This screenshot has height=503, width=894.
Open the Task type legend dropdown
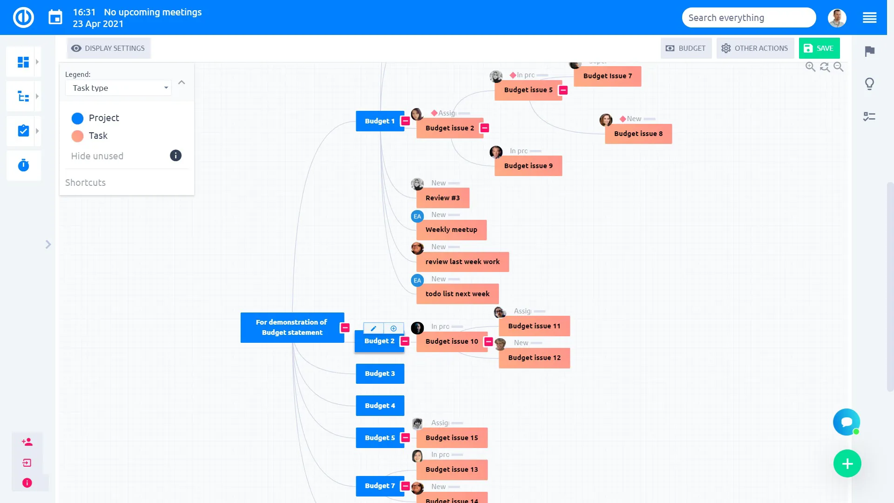pos(119,88)
